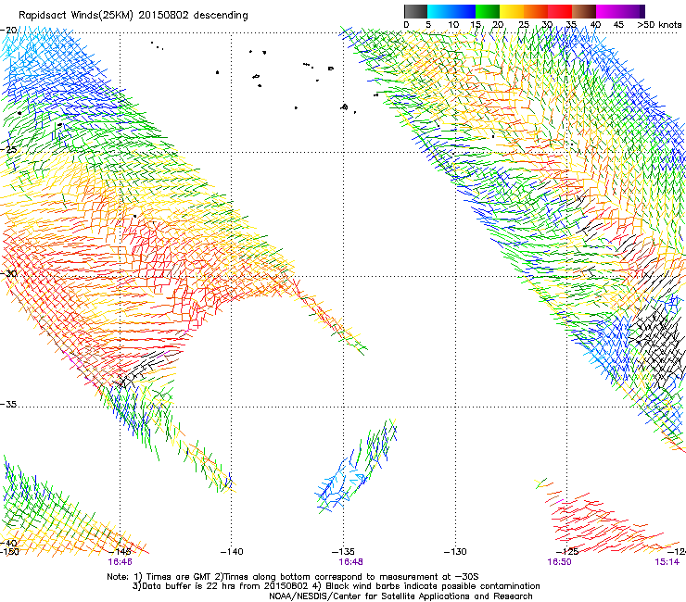Viewport: 686px width, 602px height.
Task: Click the gray 0-5 knots color swatch
Action: [x=415, y=11]
